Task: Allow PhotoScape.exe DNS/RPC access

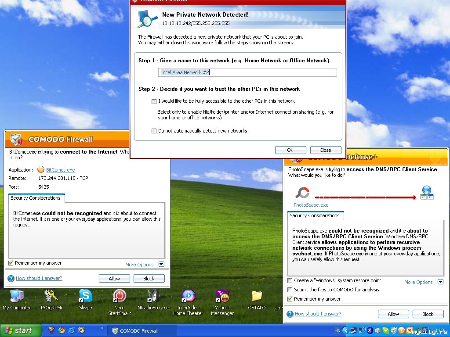Action: coord(393,314)
